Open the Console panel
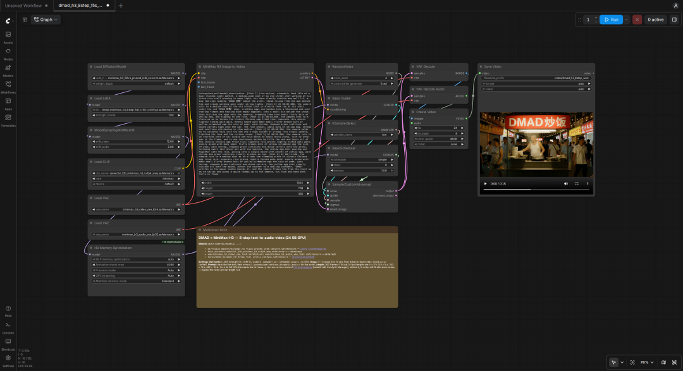683x371 pixels. (x=8, y=327)
